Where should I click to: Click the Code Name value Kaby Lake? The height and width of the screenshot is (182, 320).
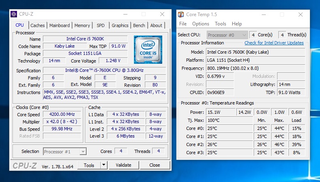pyautogui.click(x=65, y=46)
